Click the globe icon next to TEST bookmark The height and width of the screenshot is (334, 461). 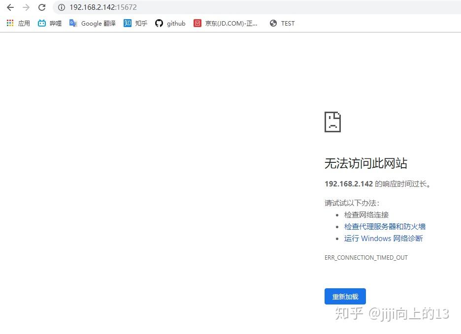click(273, 23)
